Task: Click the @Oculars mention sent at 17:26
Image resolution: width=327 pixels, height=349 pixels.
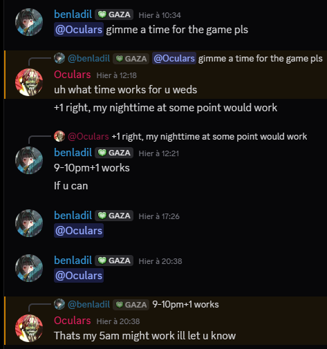Action: 79,231
